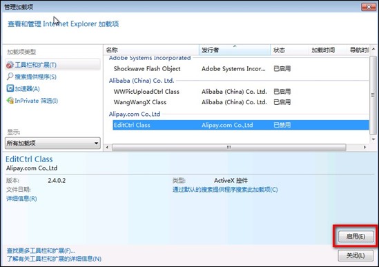Open 了解有关工具栏和扩展的详细信息(N) link
Image resolution: width=379 pixels, height=267 pixels.
tap(54, 259)
